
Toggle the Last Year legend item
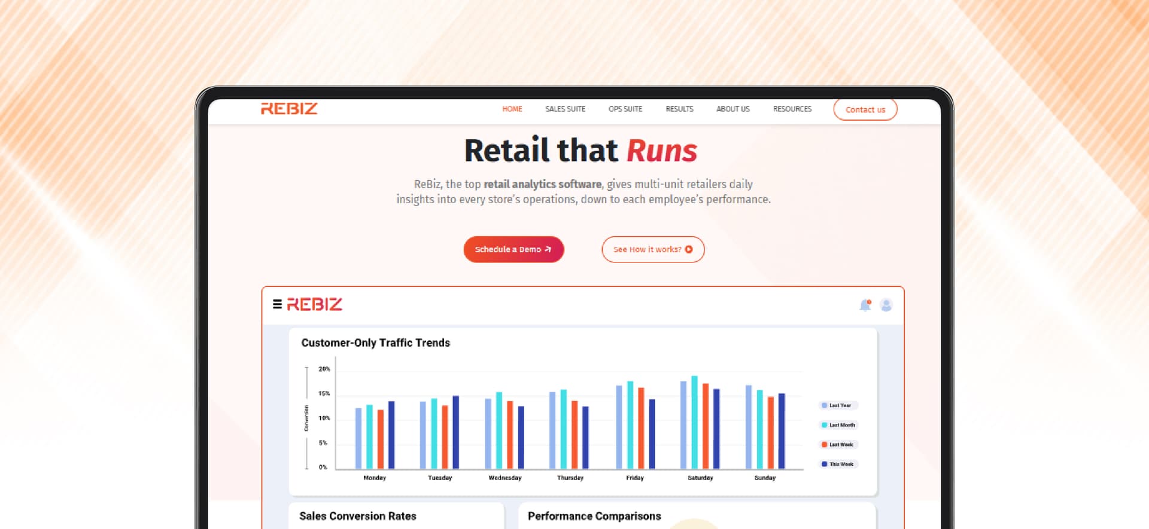[838, 405]
